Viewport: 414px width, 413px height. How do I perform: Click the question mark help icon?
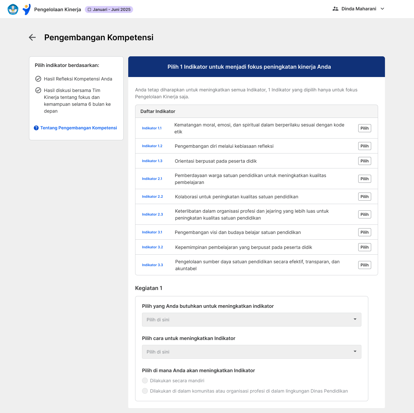point(36,128)
